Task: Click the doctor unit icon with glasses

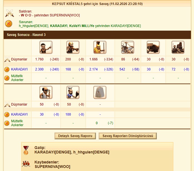Action: point(46,92)
